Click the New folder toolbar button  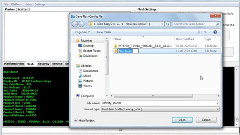[x=104, y=32]
